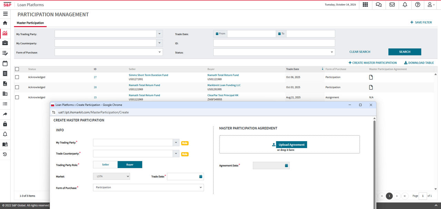Image resolution: width=441 pixels, height=209 pixels.
Task: Open the hamburger menu in sidebar
Action: pyautogui.click(x=5, y=14)
